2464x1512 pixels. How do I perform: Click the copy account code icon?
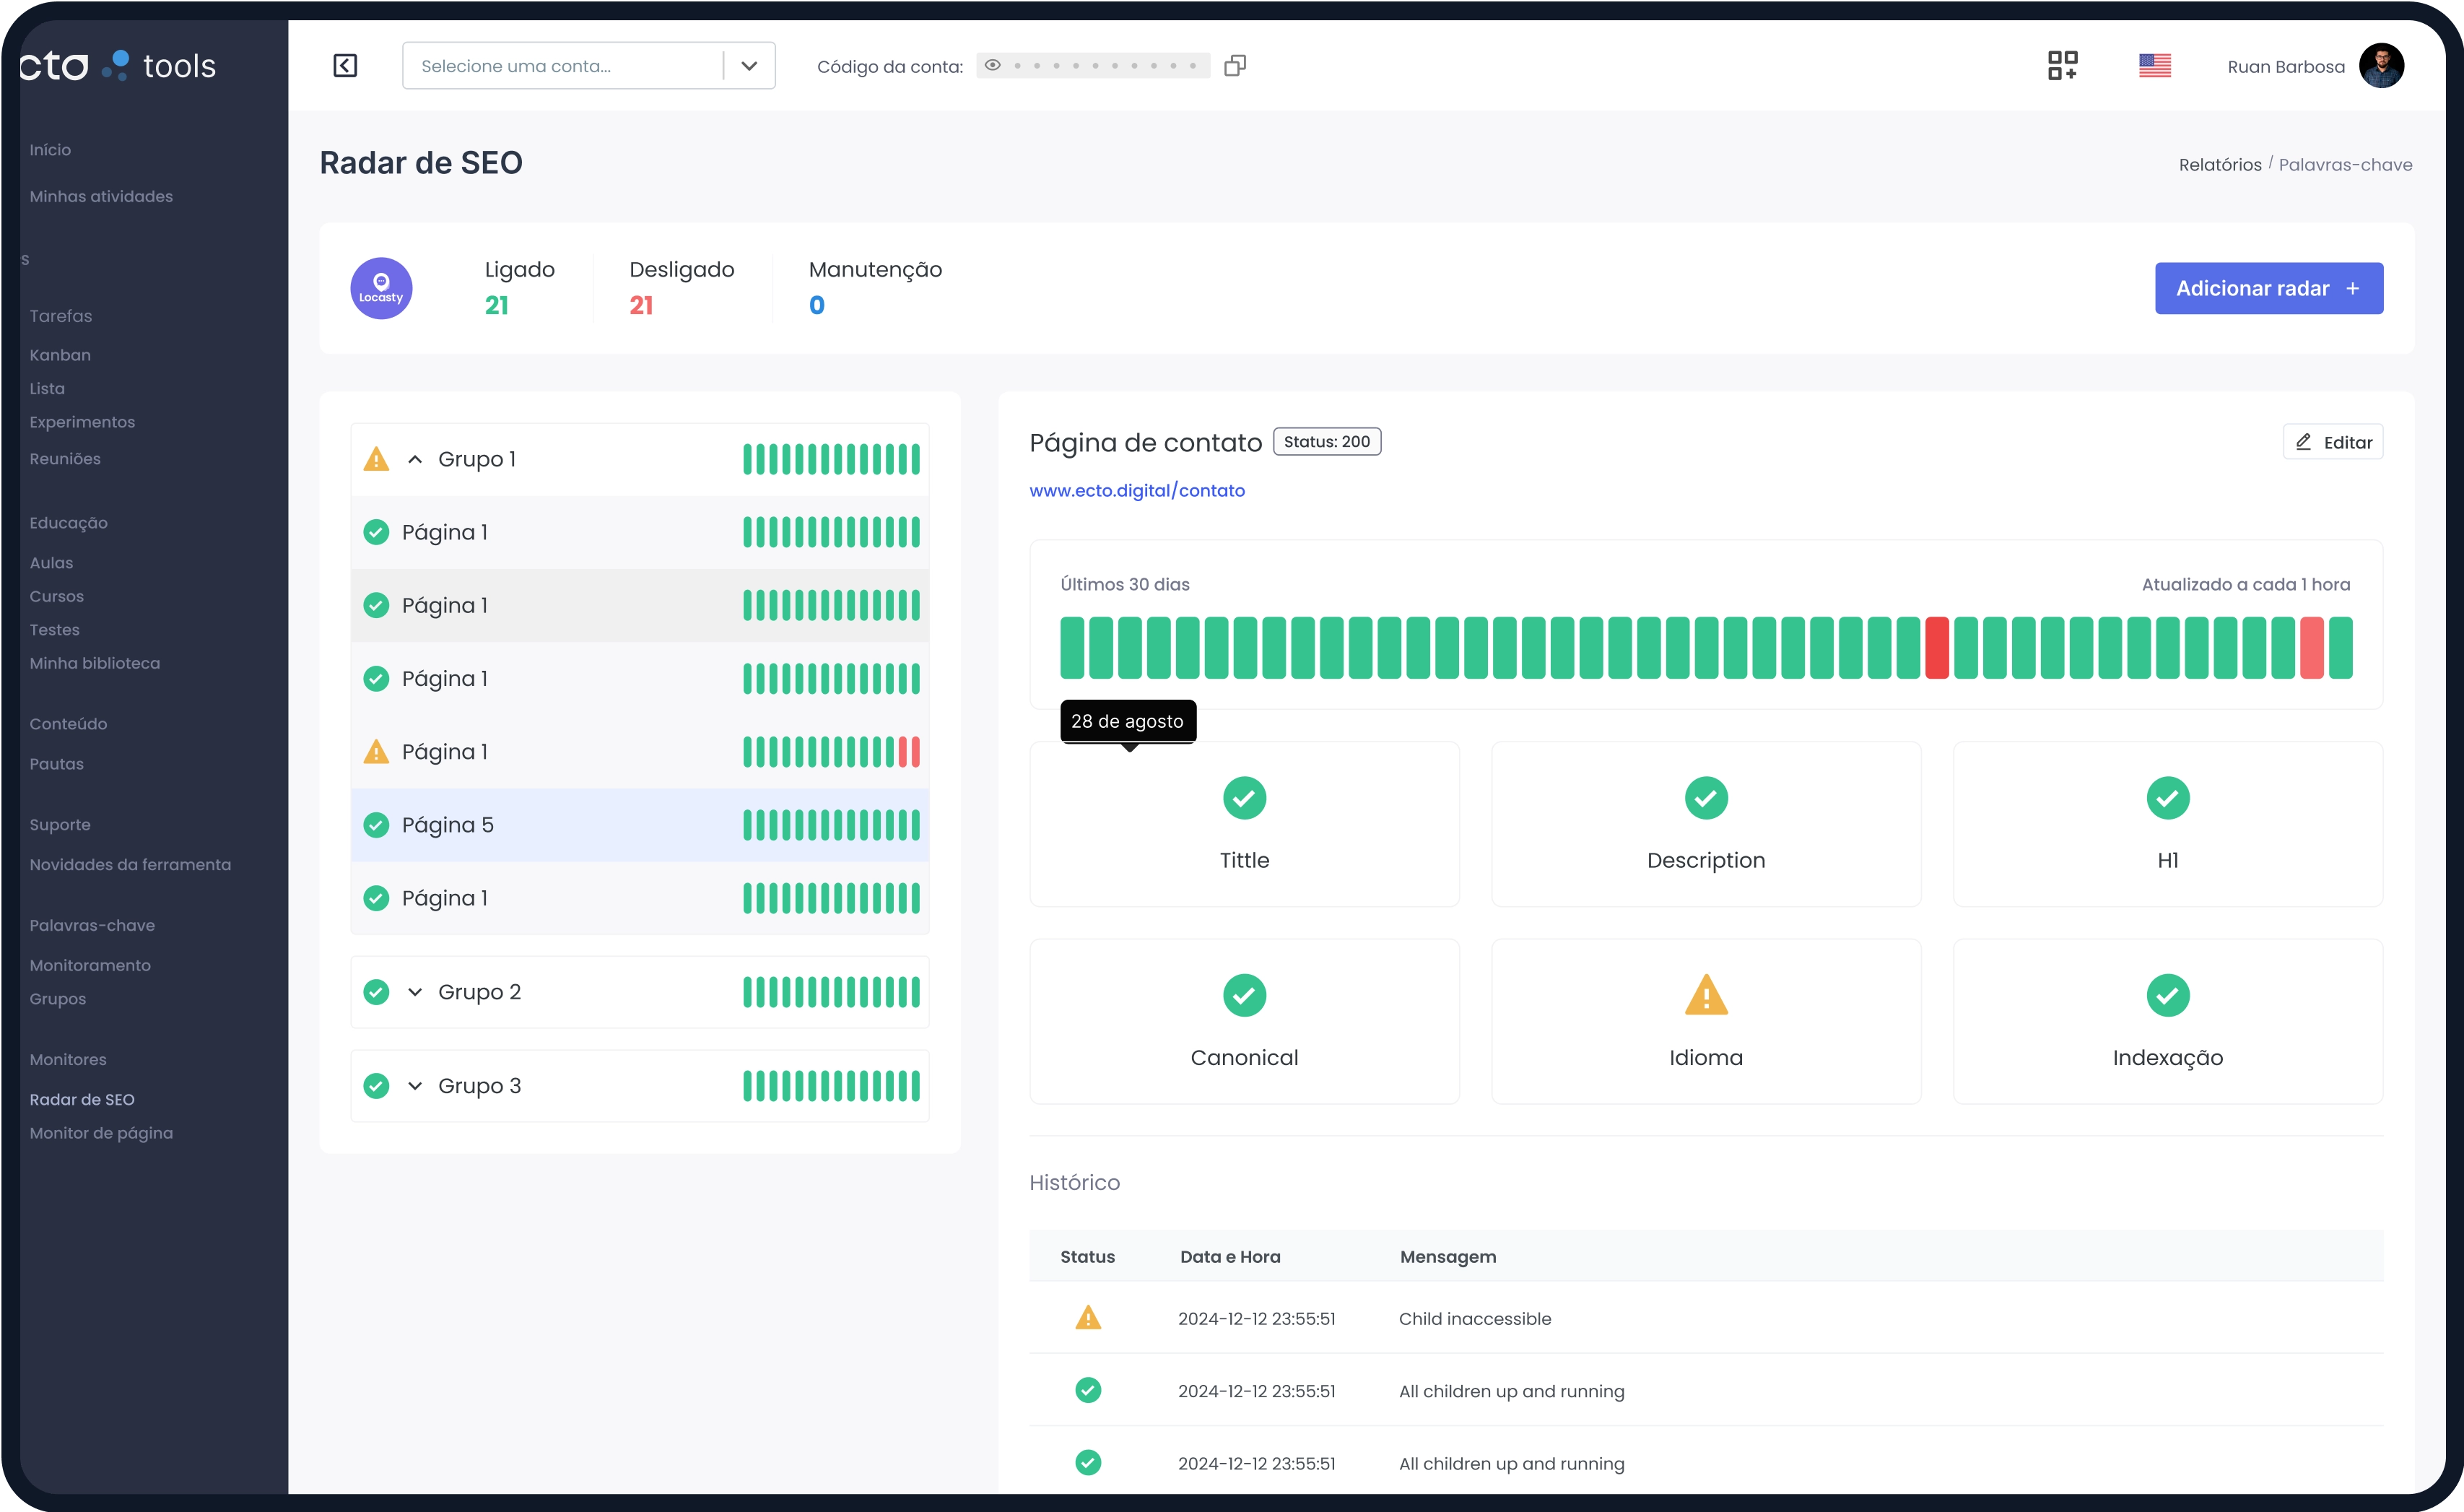pyautogui.click(x=1235, y=66)
